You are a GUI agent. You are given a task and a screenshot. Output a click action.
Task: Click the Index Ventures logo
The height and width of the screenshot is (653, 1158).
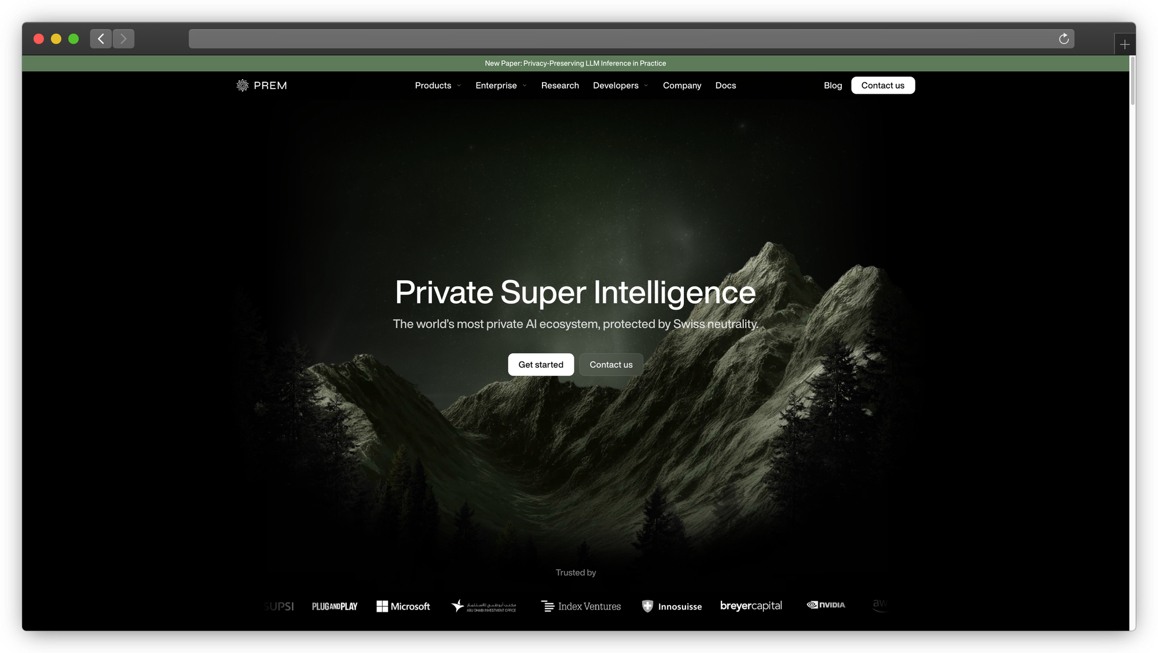pyautogui.click(x=581, y=606)
